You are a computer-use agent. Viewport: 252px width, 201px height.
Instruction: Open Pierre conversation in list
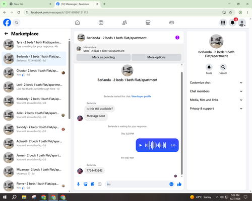click(x=34, y=186)
